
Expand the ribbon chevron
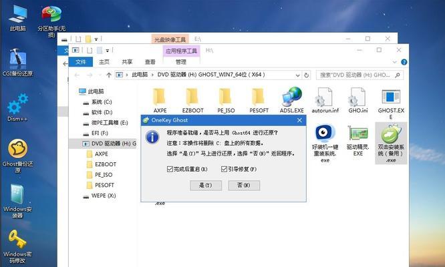(394, 62)
